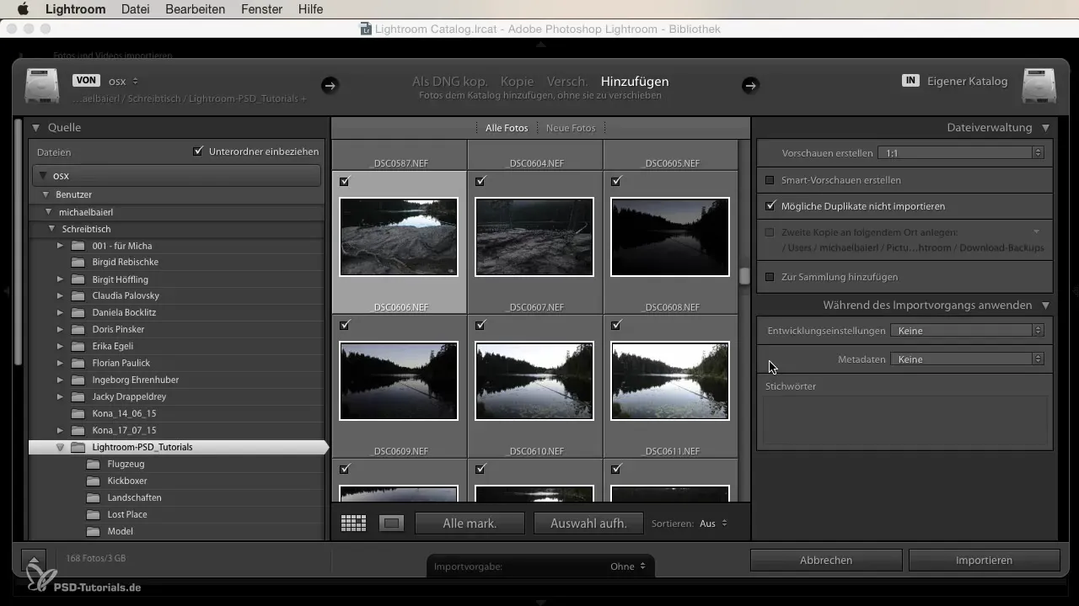1079x606 pixels.
Task: Open the Bearbeiten menu
Action: 196,9
